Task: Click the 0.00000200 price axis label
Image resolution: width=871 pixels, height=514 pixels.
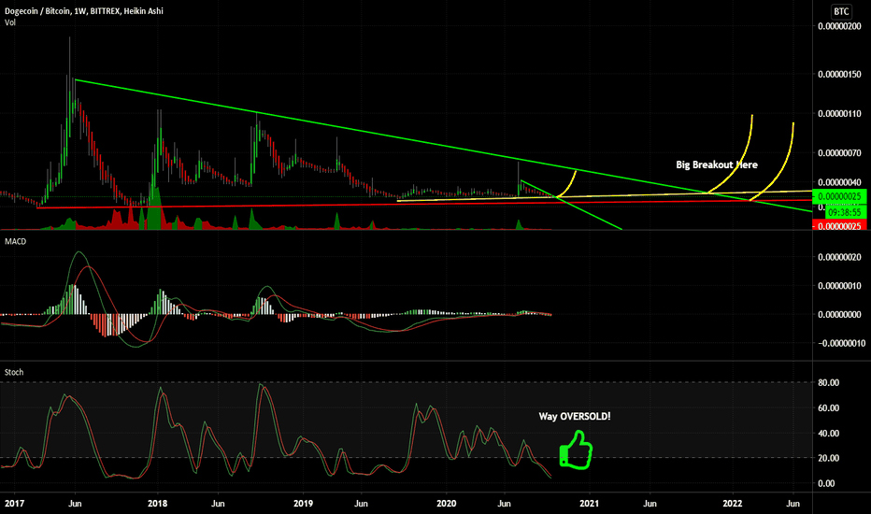Action: [839, 26]
